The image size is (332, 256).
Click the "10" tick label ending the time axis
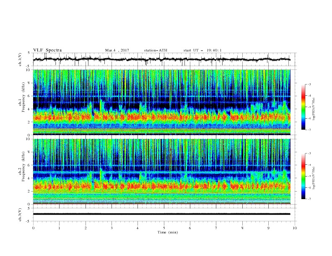[x=295, y=228]
